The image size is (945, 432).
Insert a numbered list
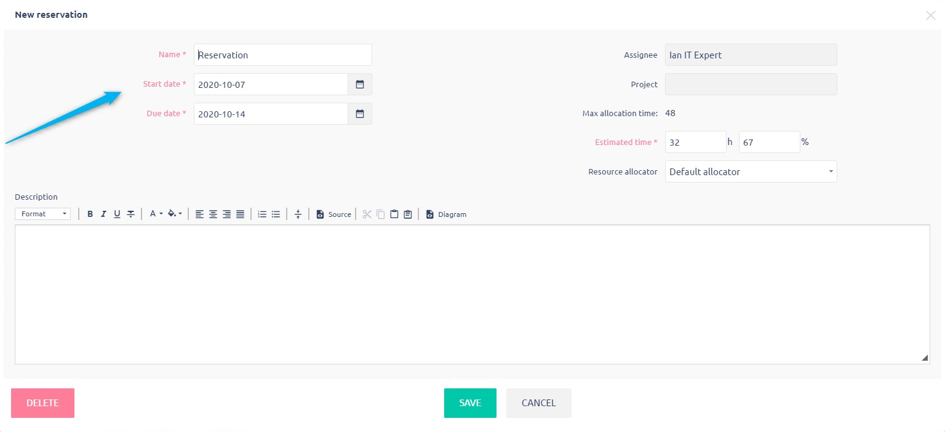pos(262,214)
